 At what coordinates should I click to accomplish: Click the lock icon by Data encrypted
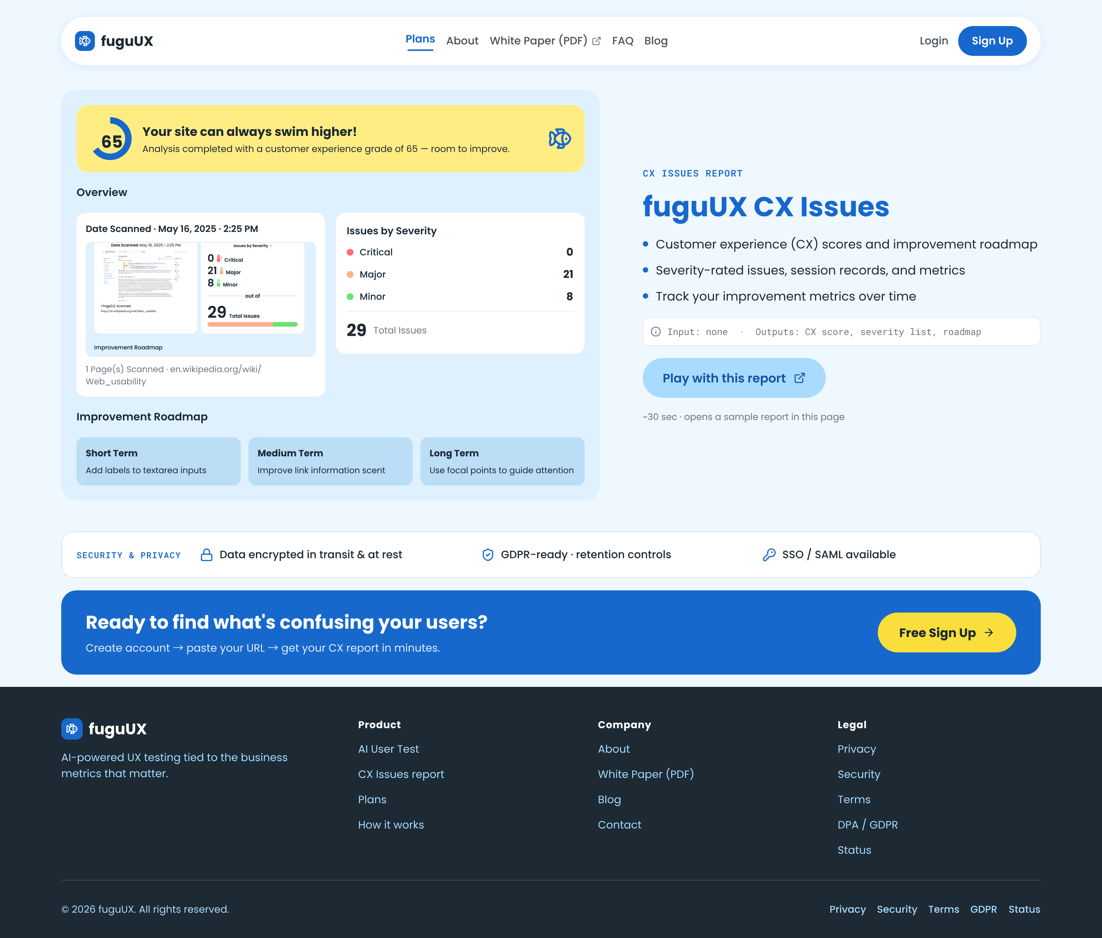pos(207,555)
